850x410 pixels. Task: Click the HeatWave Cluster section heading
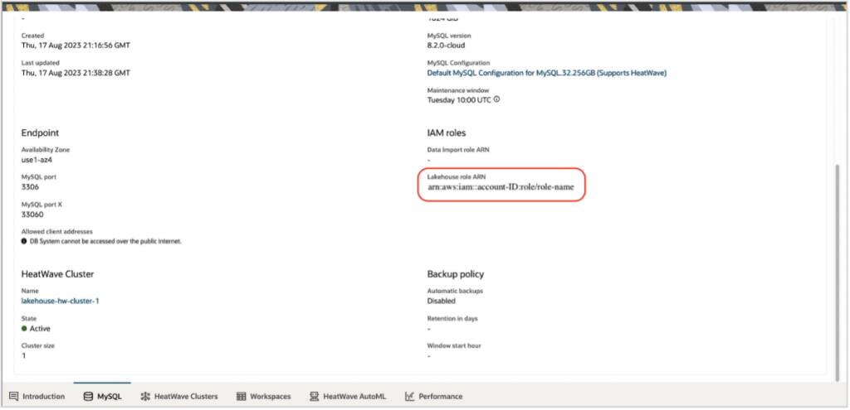pos(57,274)
